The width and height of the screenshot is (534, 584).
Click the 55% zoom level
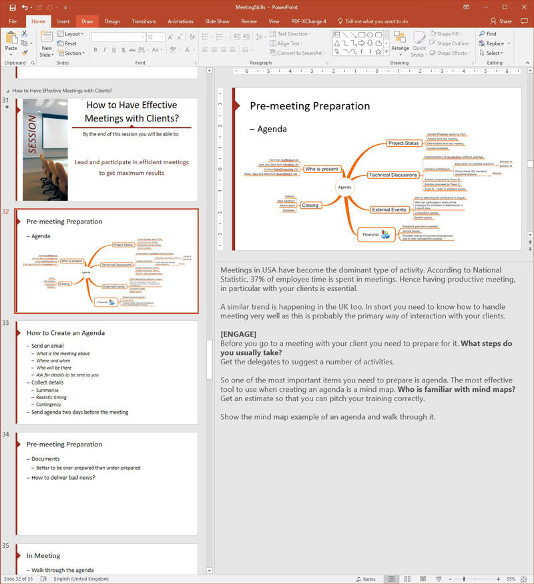(511, 579)
